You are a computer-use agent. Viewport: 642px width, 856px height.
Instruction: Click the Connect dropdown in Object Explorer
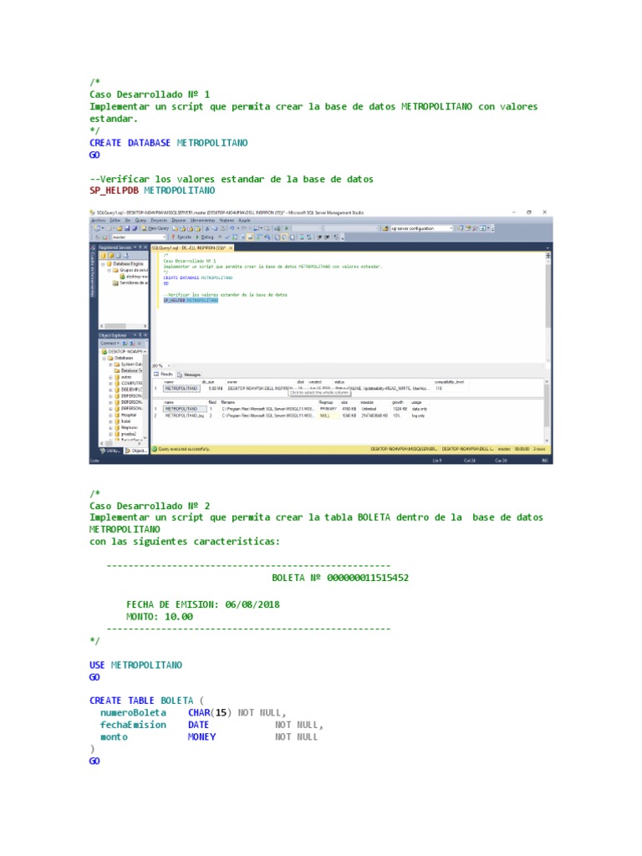click(x=110, y=343)
